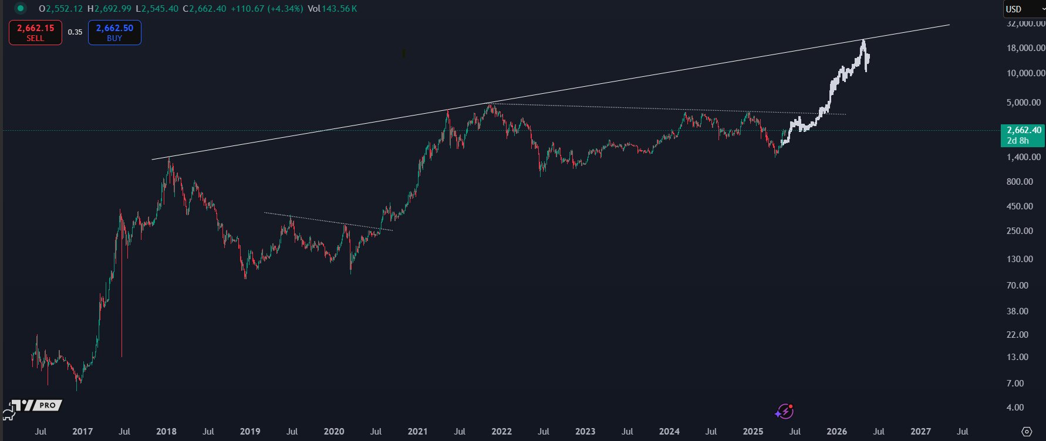The width and height of the screenshot is (1046, 441).
Task: Click the TradingView PRO logo
Action: (x=38, y=405)
